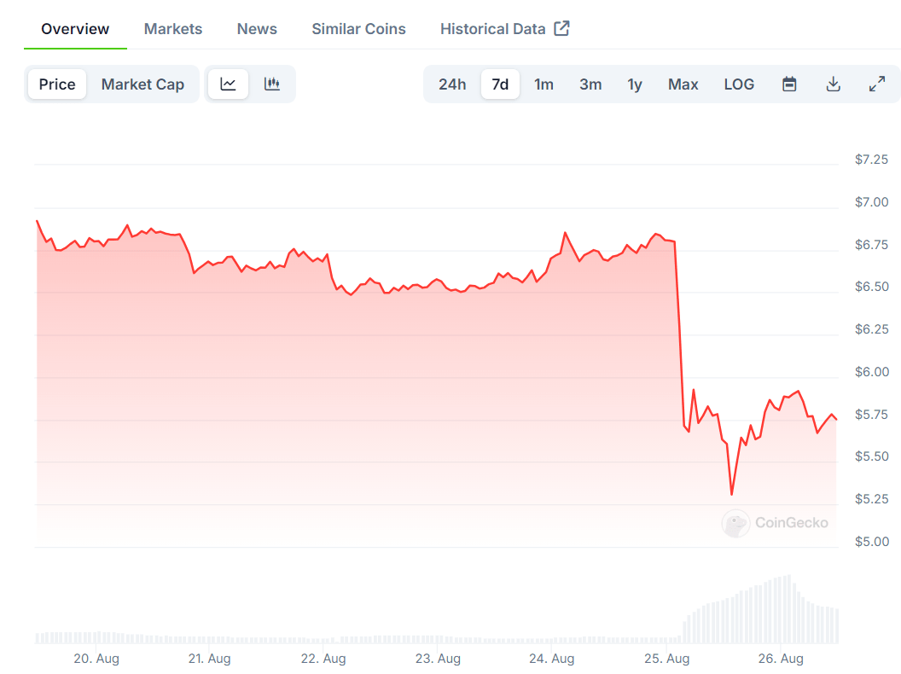Screen dimensions: 901x674
Task: Download the chart data
Action: coord(834,84)
